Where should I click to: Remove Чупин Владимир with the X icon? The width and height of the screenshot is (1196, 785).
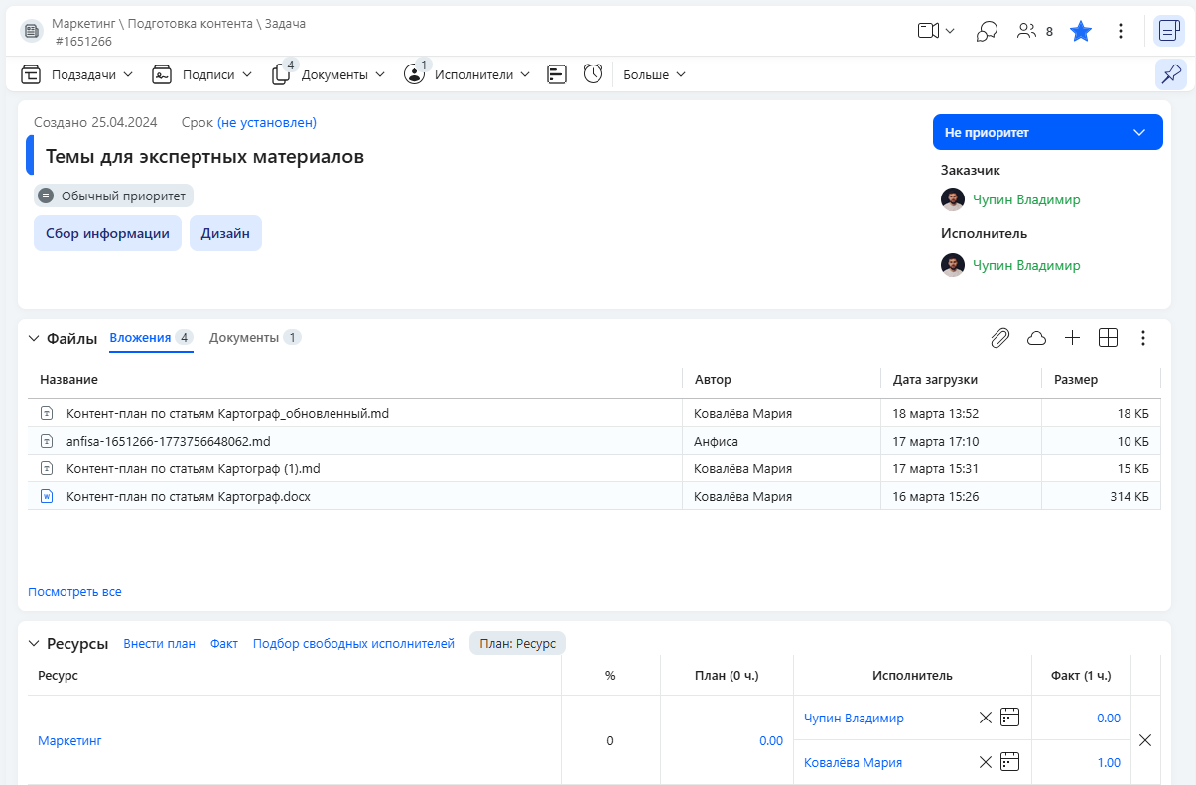[x=985, y=718]
